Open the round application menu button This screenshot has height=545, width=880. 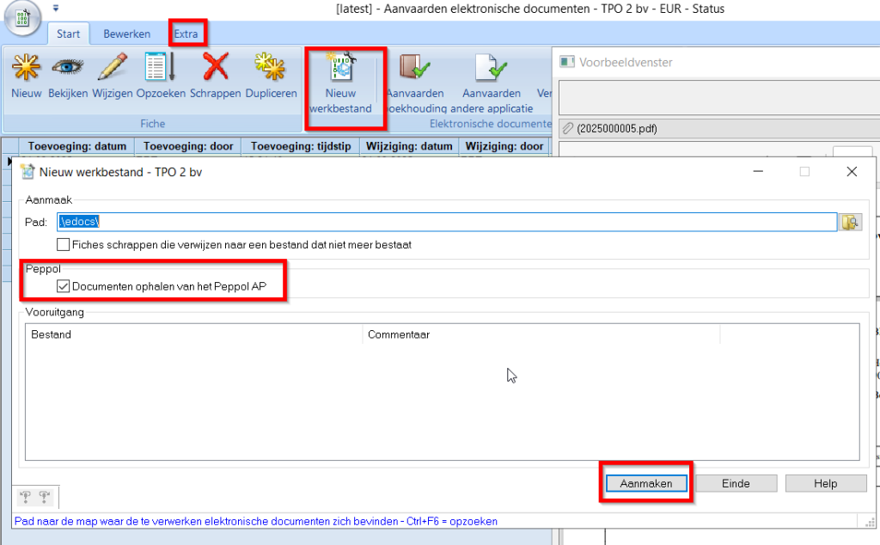[x=23, y=21]
